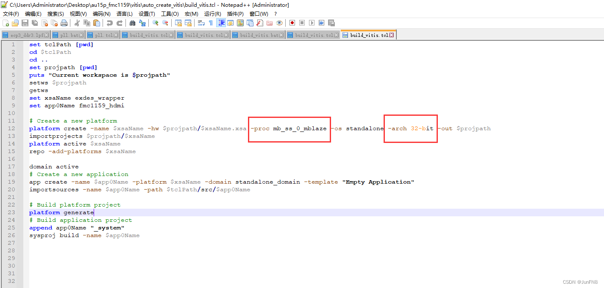
Task: Open the 编码(N) menu
Action: [x=102, y=14]
